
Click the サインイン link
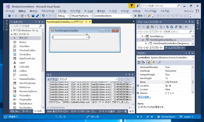pyautogui.click(x=189, y=11)
